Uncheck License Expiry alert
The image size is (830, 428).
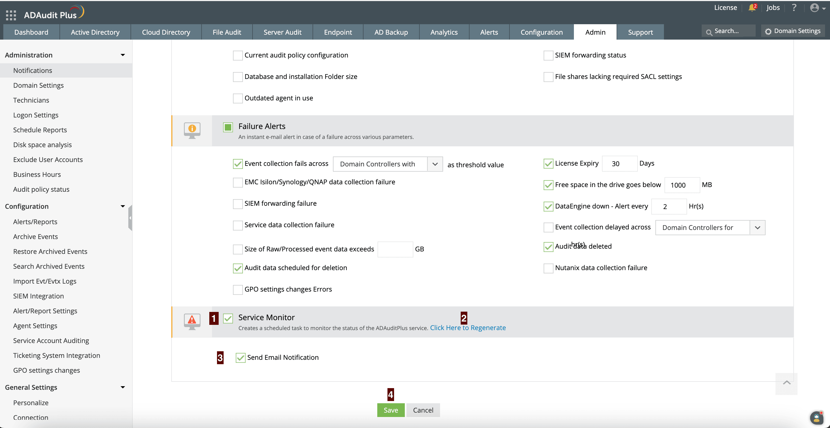pyautogui.click(x=548, y=164)
